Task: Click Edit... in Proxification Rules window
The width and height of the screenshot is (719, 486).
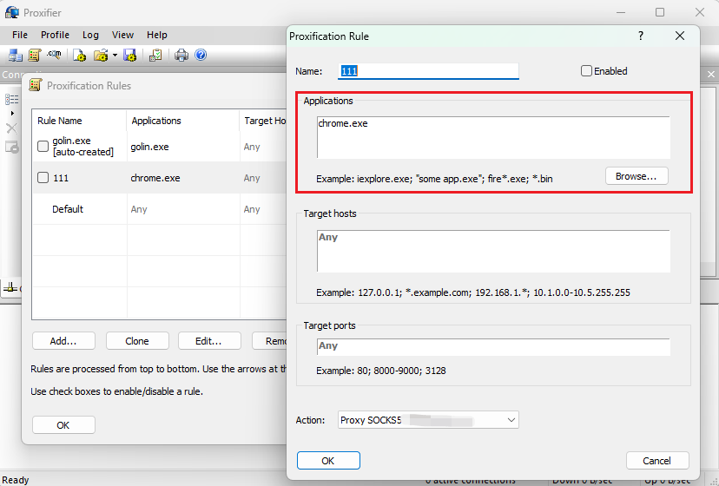Action: point(209,341)
